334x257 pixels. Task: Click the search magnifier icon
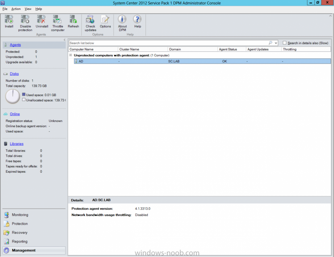point(270,43)
